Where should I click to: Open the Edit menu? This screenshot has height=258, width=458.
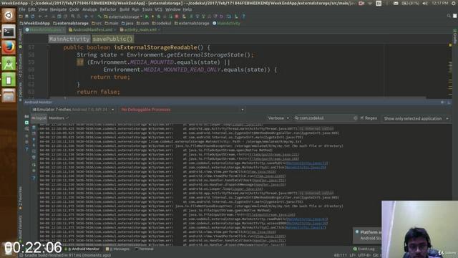[31, 9]
